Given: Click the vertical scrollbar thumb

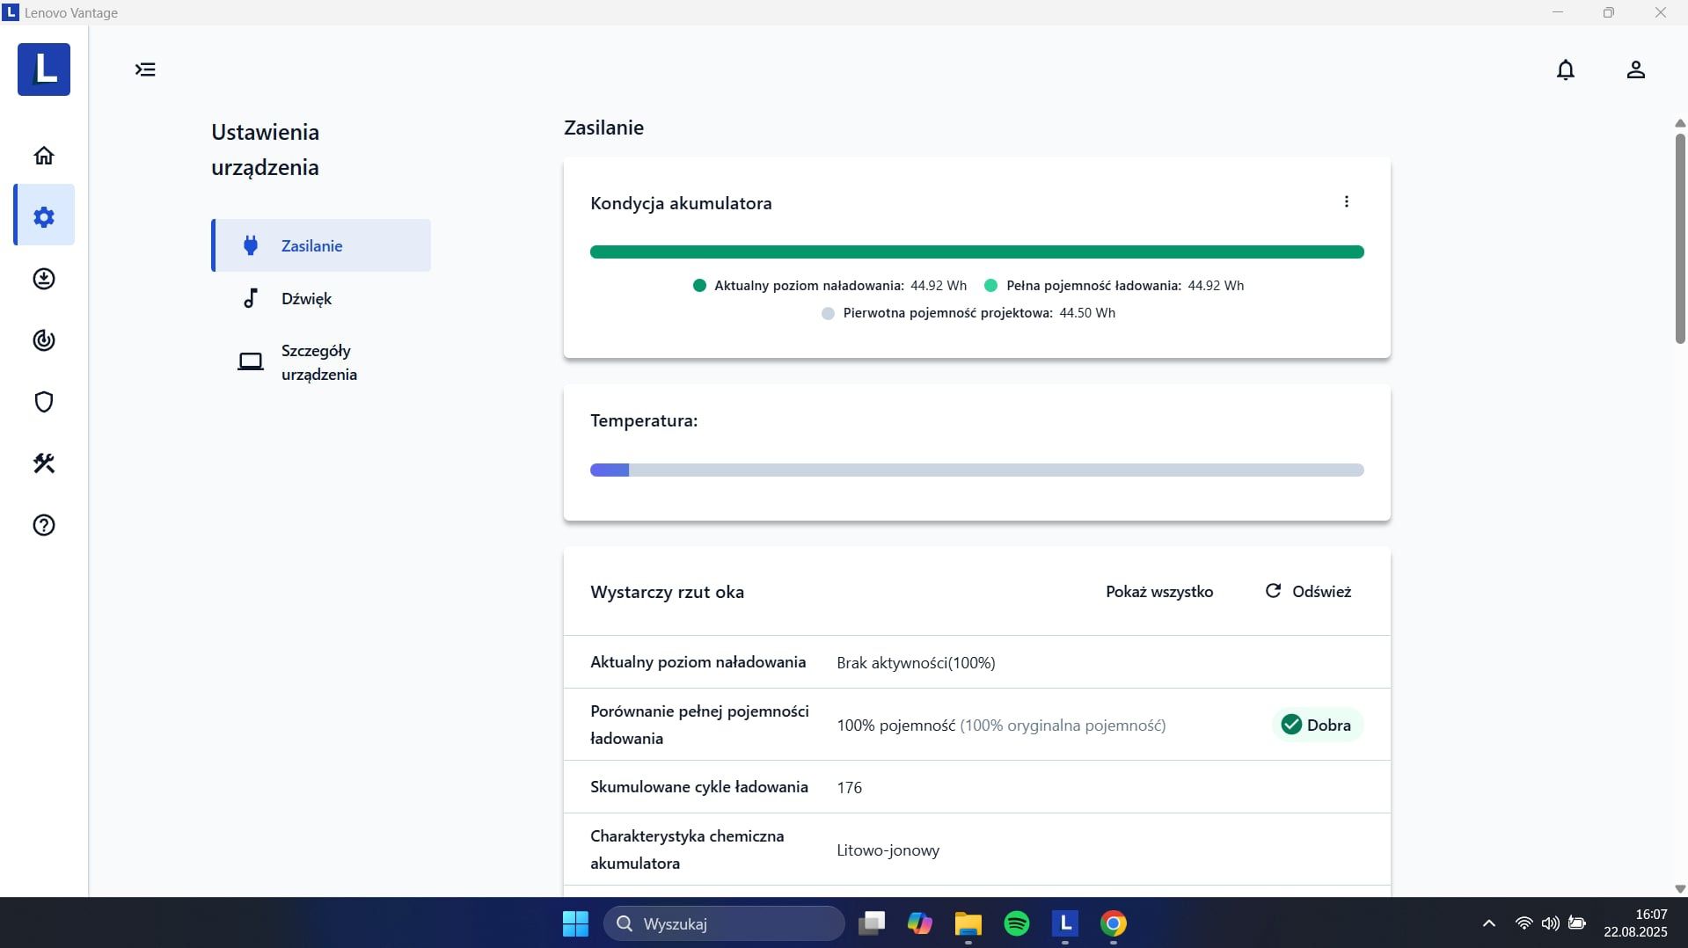Looking at the screenshot, I should click(1680, 237).
